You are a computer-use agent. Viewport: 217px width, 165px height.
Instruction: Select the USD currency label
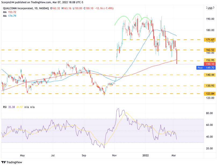tap(210, 8)
